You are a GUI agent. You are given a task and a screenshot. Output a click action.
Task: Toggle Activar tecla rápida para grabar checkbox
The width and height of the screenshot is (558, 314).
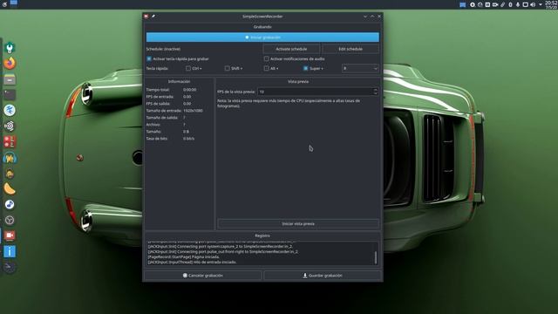(x=149, y=58)
